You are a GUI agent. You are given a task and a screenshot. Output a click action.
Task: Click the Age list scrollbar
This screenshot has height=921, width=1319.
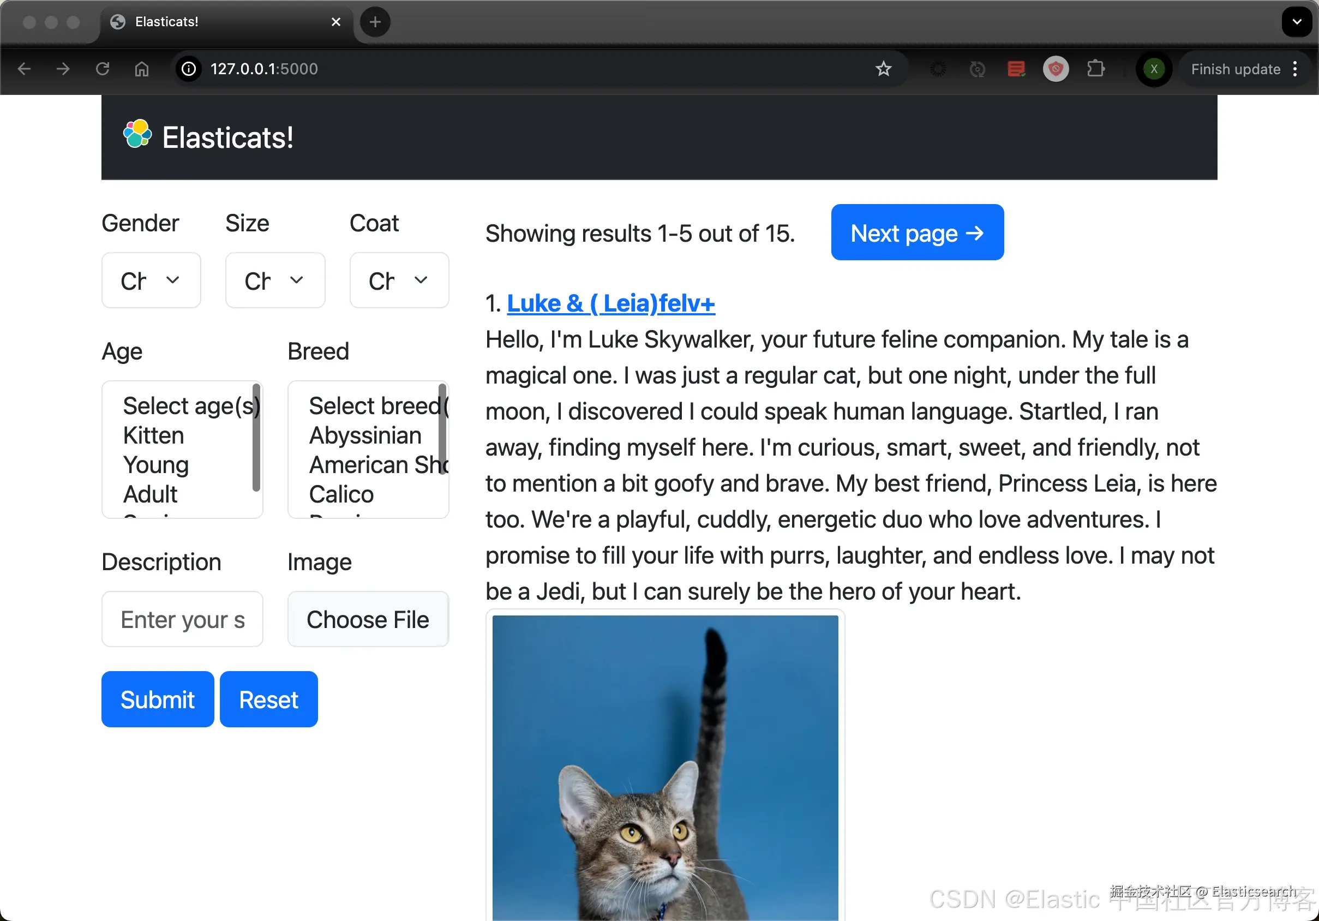pyautogui.click(x=256, y=438)
